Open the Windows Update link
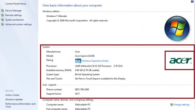This screenshot has height=110, width=195. point(14,100)
